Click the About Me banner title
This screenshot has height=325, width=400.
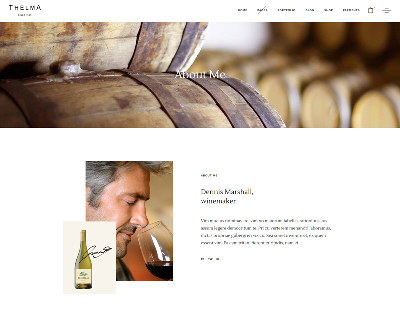click(200, 74)
